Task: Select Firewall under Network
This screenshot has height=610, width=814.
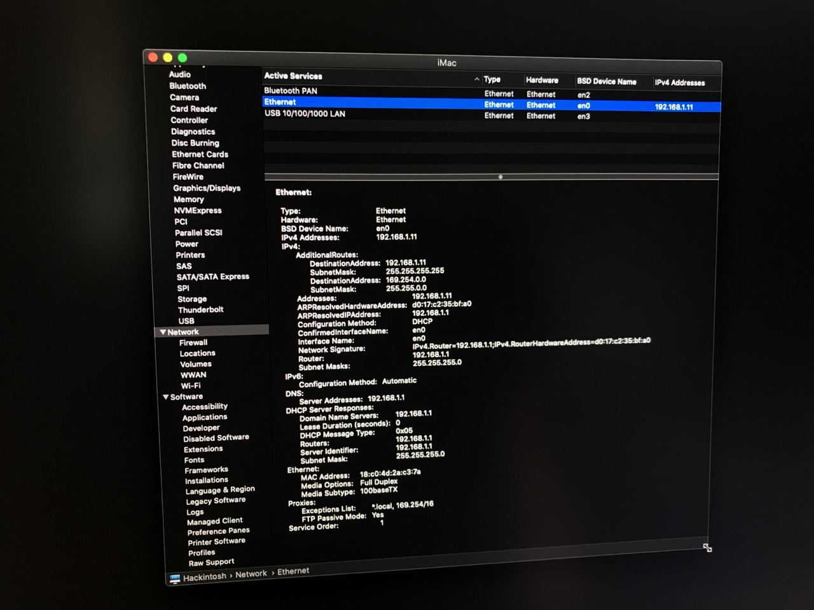Action: (x=193, y=342)
